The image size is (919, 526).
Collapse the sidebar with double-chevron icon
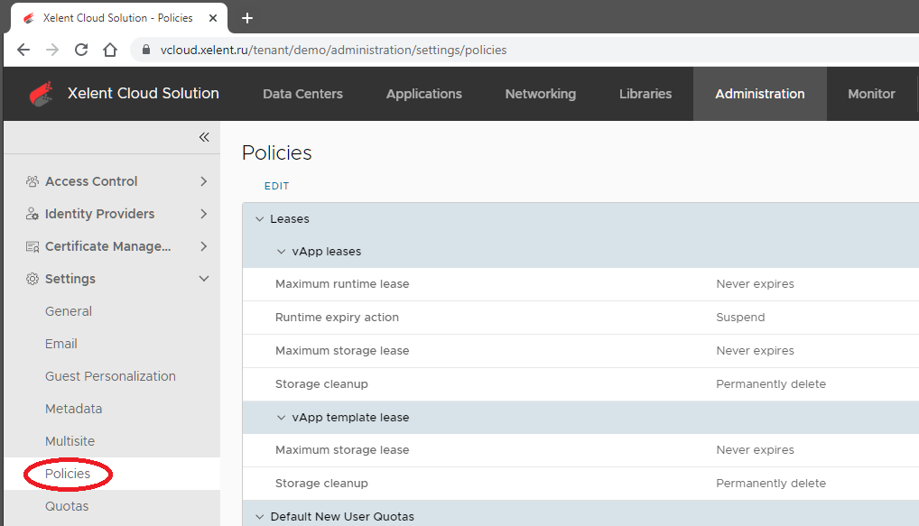point(204,137)
